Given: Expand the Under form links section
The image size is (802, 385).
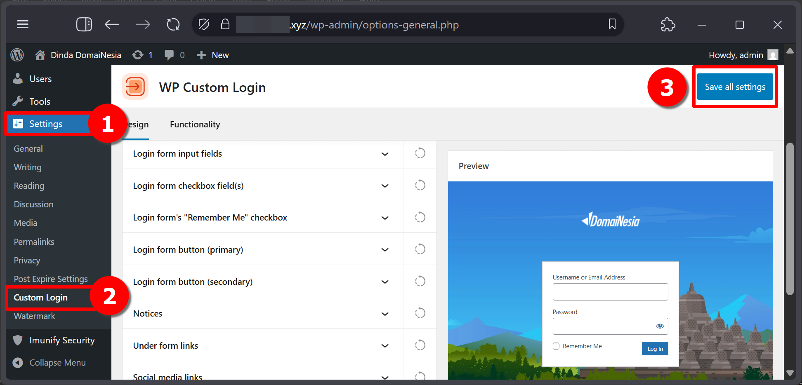Looking at the screenshot, I should click(x=263, y=346).
